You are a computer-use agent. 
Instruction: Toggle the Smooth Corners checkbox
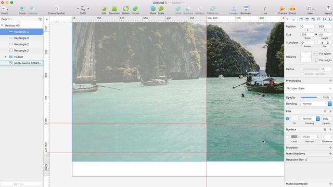coord(302,74)
